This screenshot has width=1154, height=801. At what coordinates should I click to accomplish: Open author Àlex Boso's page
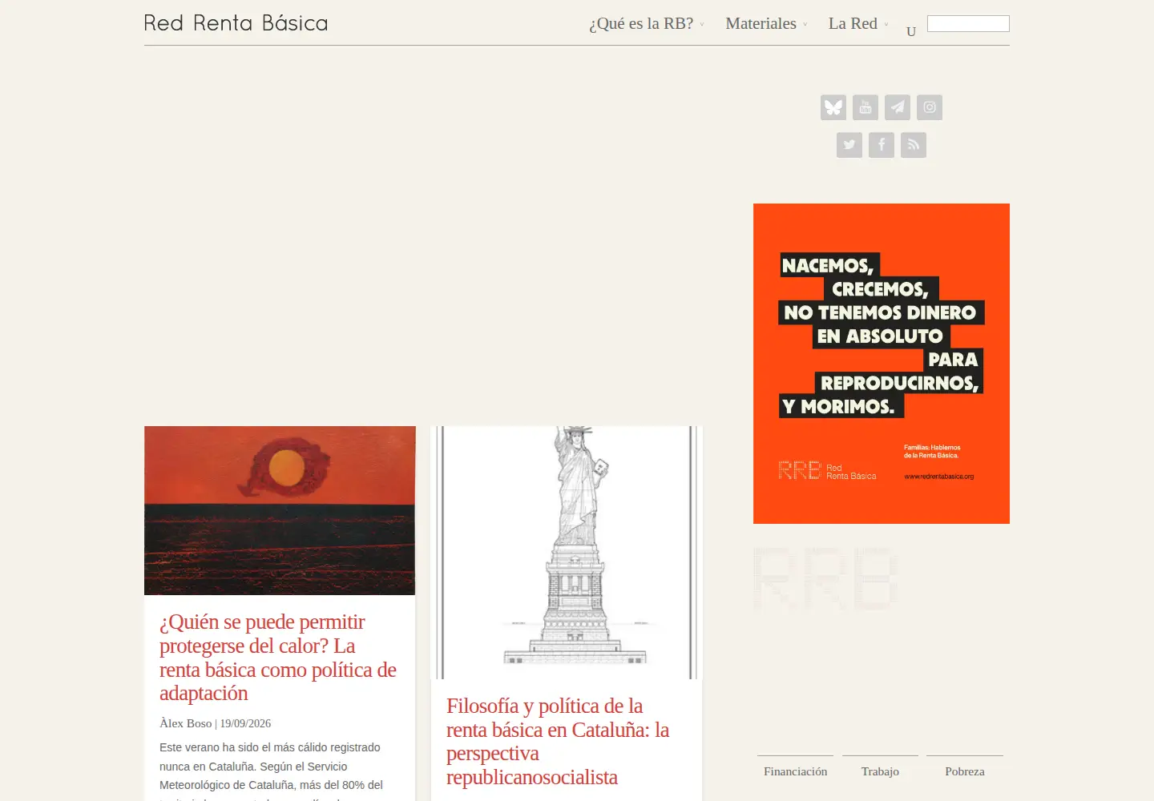pos(185,723)
